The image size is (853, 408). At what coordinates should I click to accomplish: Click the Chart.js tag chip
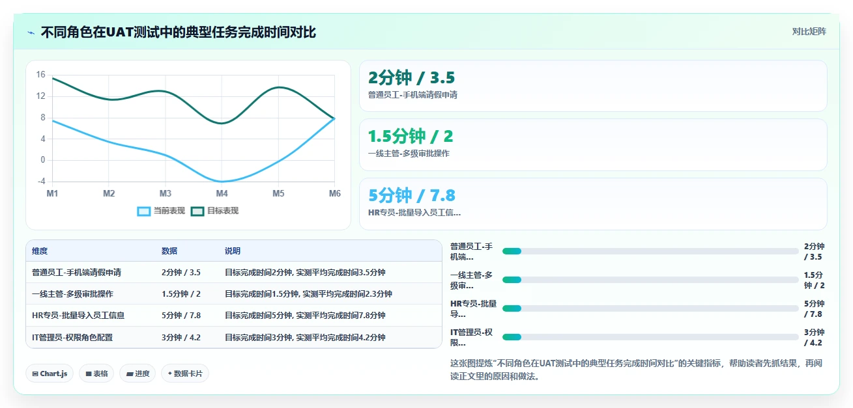(x=50, y=374)
